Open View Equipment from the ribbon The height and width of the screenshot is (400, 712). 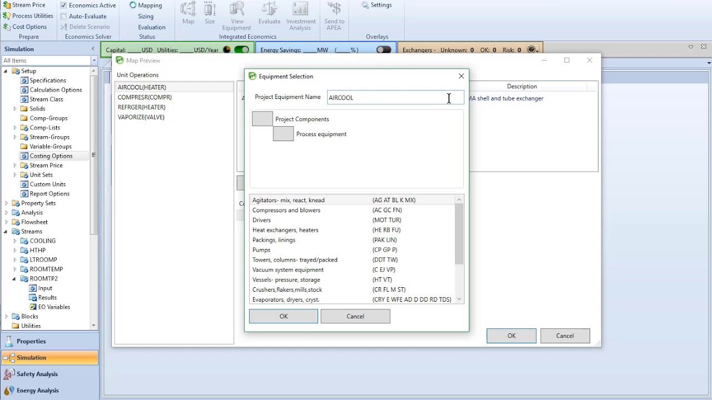[236, 16]
